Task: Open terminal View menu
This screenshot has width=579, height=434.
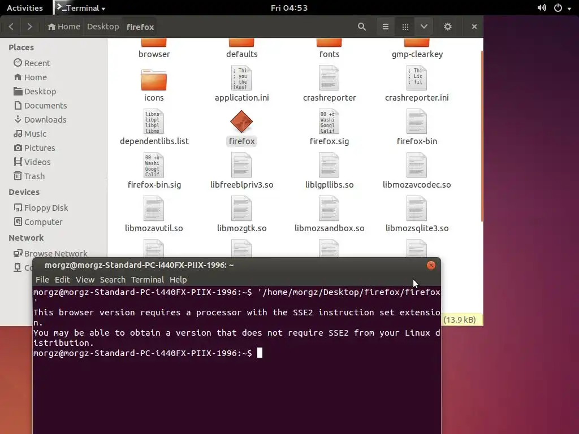Action: pyautogui.click(x=85, y=280)
